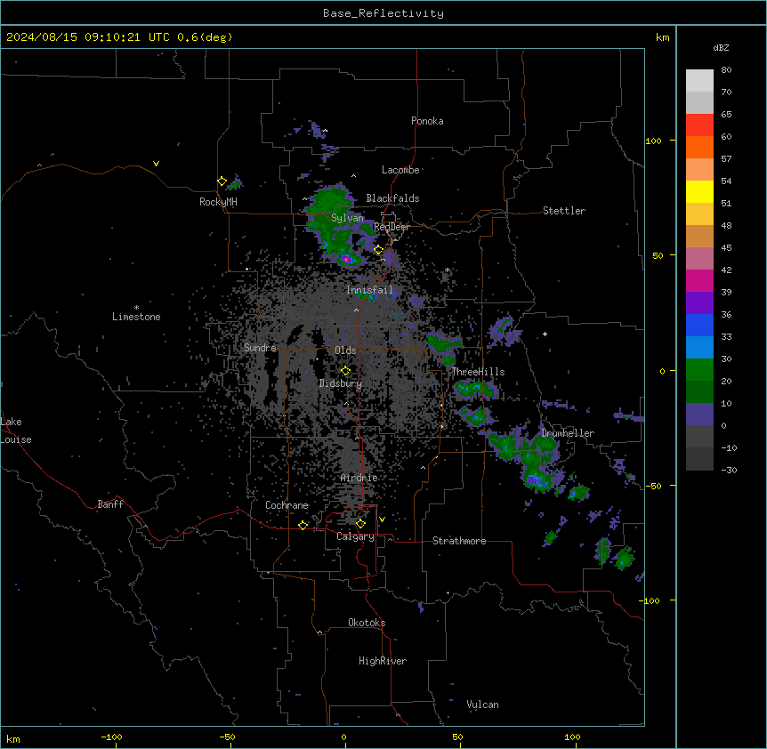Screen dimensions: 767x749
Task: Click the km unit label at top right
Action: click(x=663, y=37)
